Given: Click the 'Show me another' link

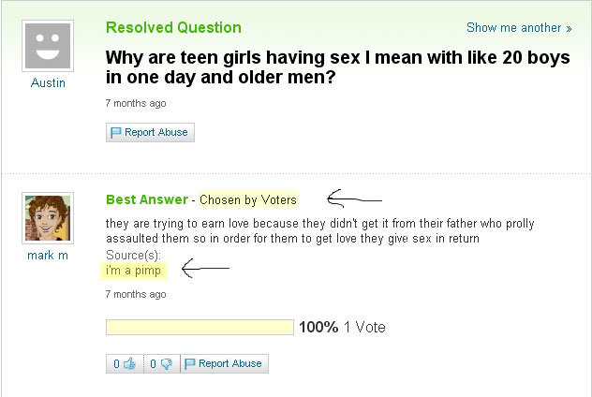Looking at the screenshot, I should (519, 27).
